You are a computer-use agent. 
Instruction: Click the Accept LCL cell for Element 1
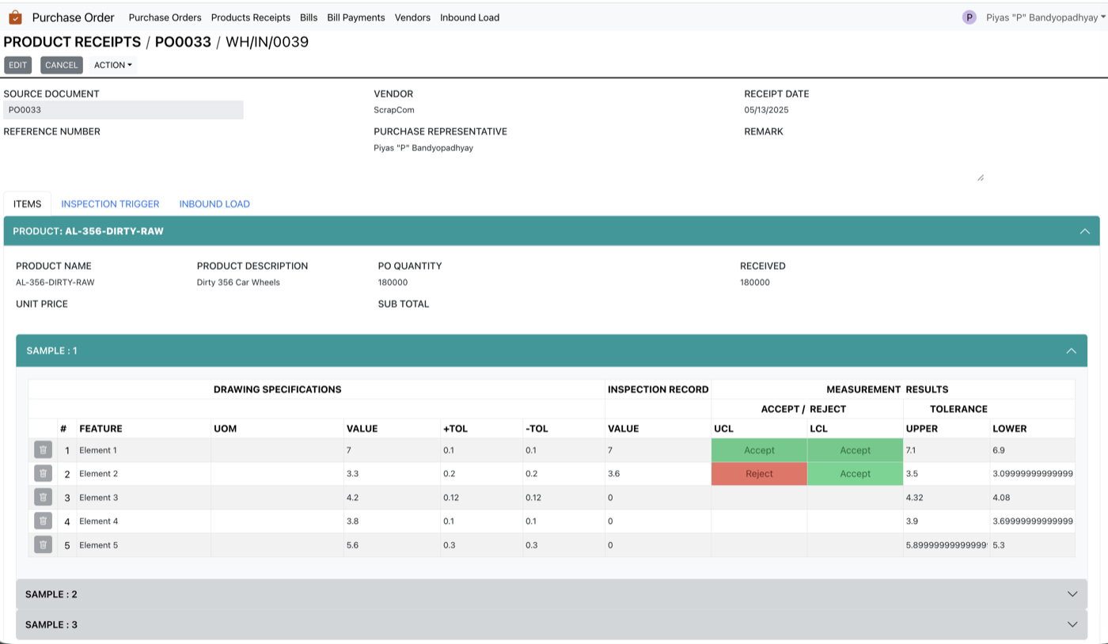855,450
